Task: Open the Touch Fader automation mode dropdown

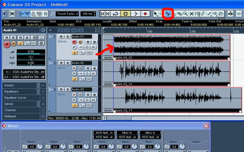Action: click(67, 14)
